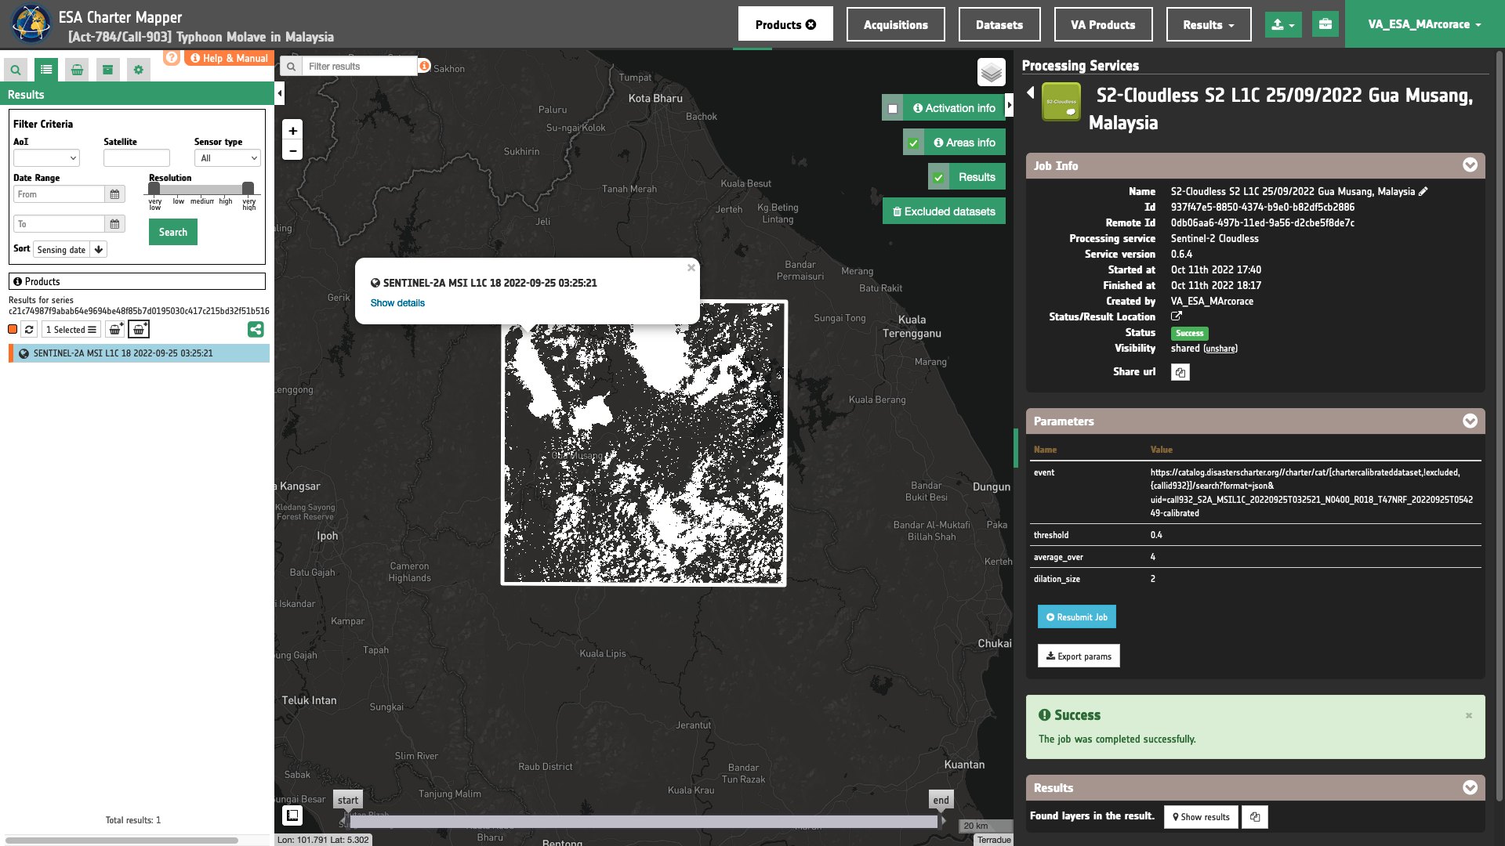Screen dimensions: 1505x846
Task: Click Show results button
Action: [x=1201, y=817]
